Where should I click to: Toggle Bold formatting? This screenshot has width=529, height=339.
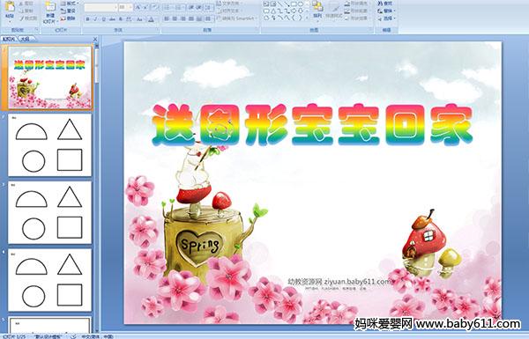[87, 19]
